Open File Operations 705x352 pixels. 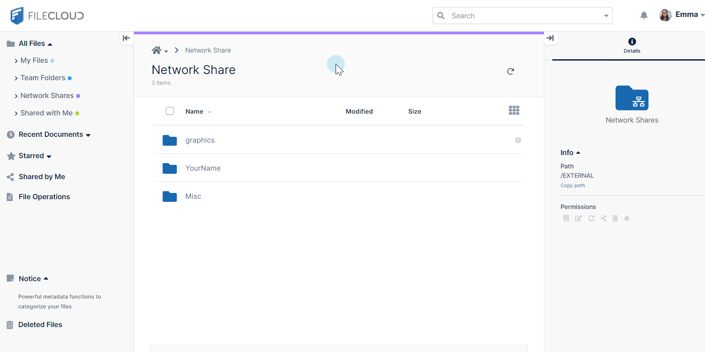(44, 197)
